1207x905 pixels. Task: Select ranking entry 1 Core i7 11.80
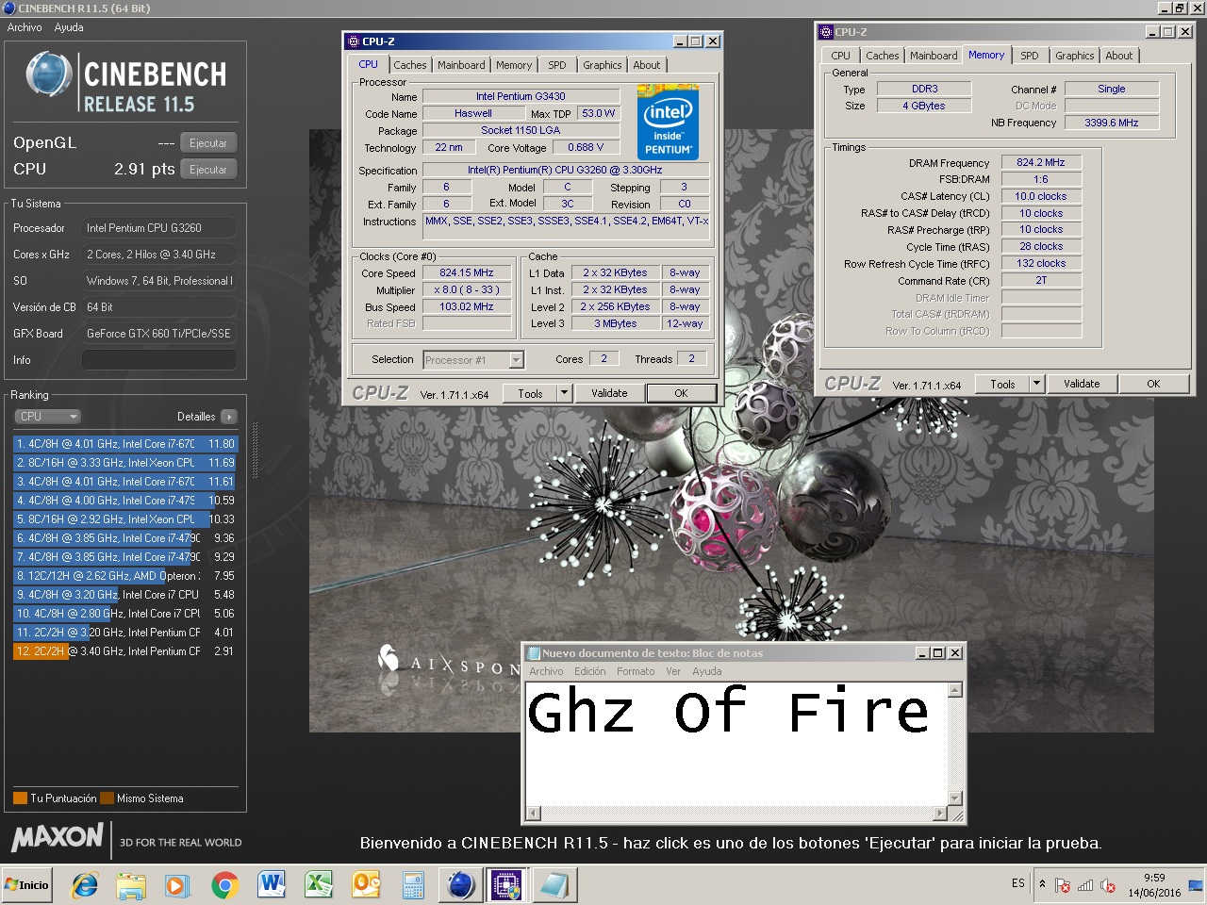click(125, 443)
